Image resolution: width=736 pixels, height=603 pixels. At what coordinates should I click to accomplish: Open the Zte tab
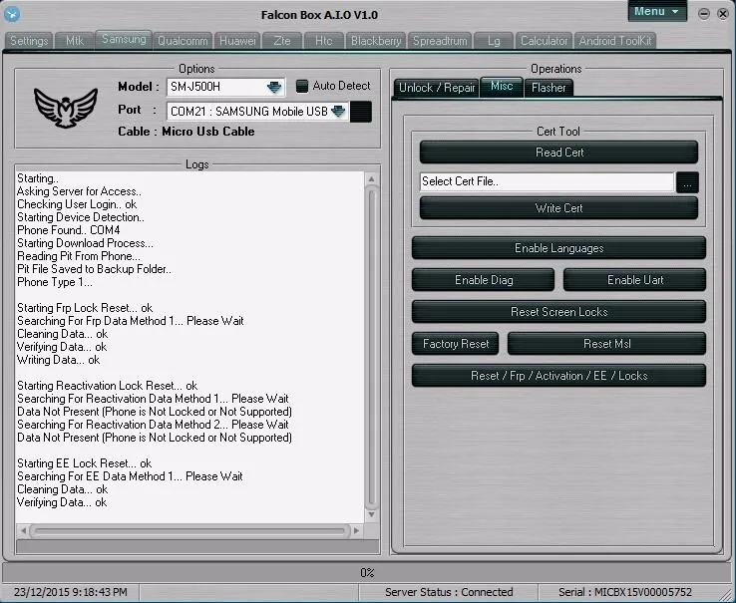pyautogui.click(x=282, y=41)
